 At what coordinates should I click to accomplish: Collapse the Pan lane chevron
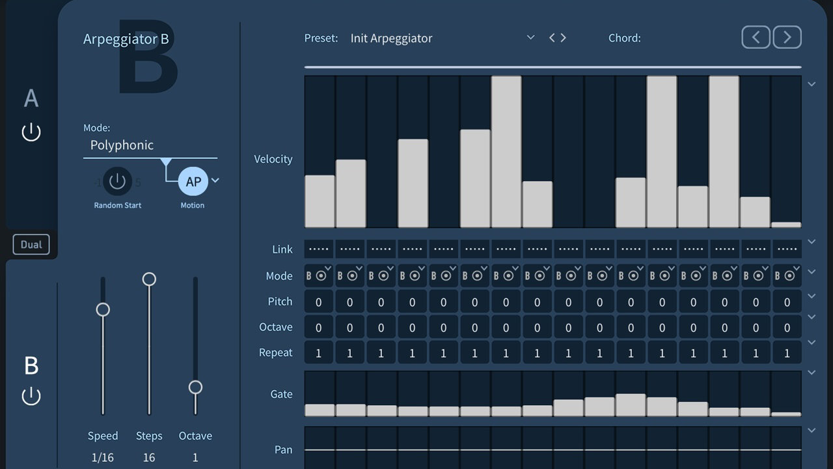tap(812, 431)
